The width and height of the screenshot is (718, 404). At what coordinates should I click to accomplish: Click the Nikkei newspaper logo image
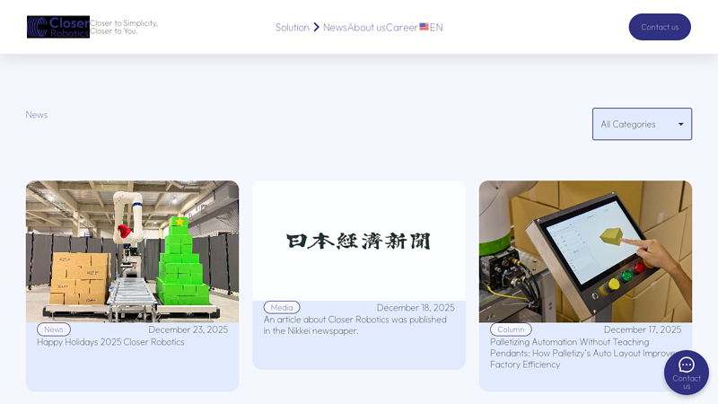(x=359, y=241)
